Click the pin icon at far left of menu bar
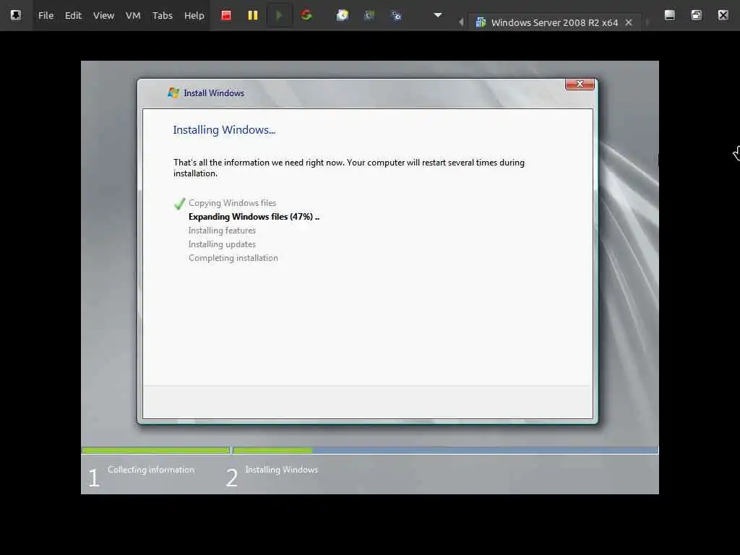 [16, 15]
